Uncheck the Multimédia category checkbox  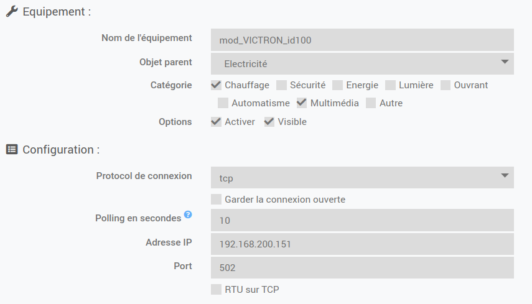[302, 103]
